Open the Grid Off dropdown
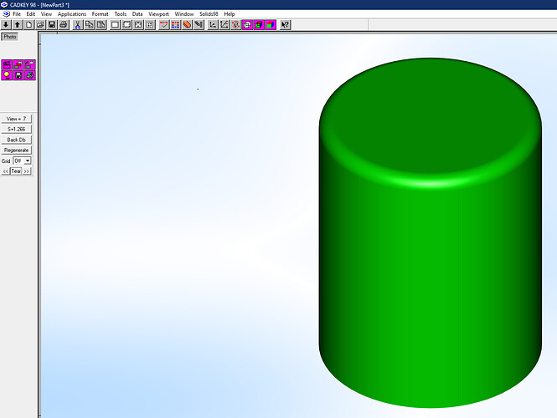The height and width of the screenshot is (418, 557). coord(22,161)
